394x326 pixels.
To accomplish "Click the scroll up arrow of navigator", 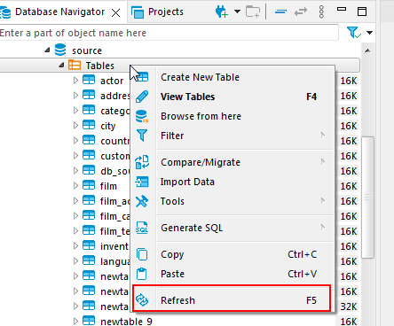I will point(367,50).
